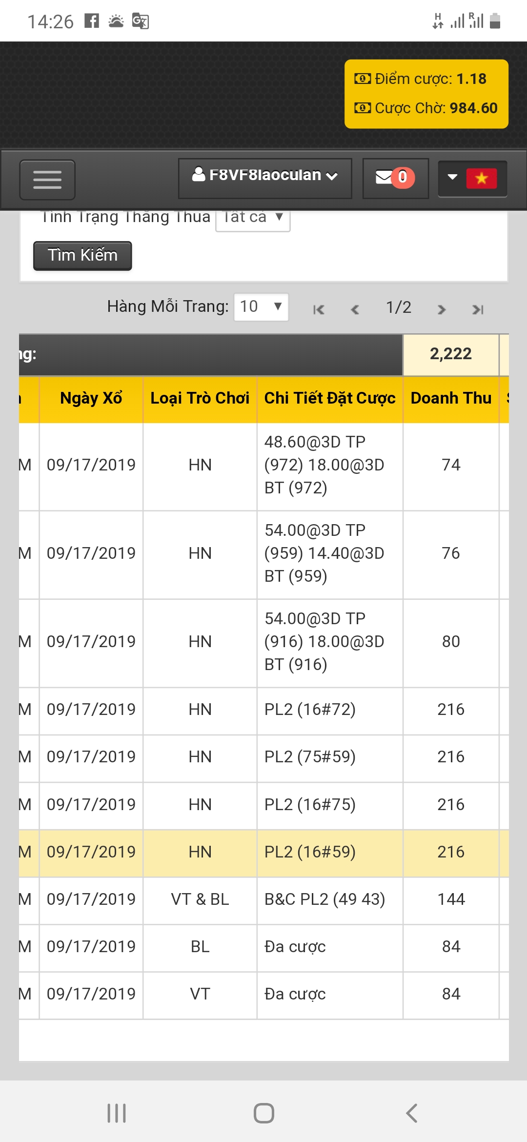The height and width of the screenshot is (1142, 527).
Task: Expand the F8VF8laoculan account dropdown
Action: click(x=265, y=178)
